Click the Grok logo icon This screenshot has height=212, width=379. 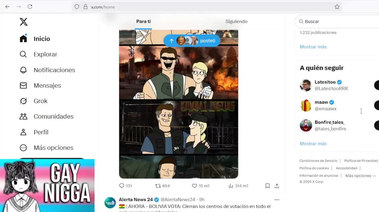[x=23, y=101]
